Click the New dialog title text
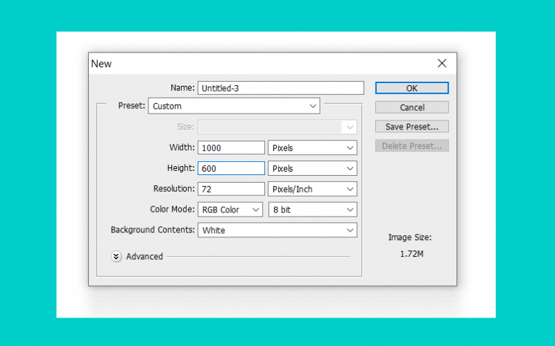Image resolution: width=555 pixels, height=346 pixels. (101, 64)
